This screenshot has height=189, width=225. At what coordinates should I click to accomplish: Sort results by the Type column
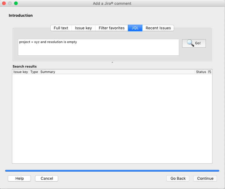(34, 72)
